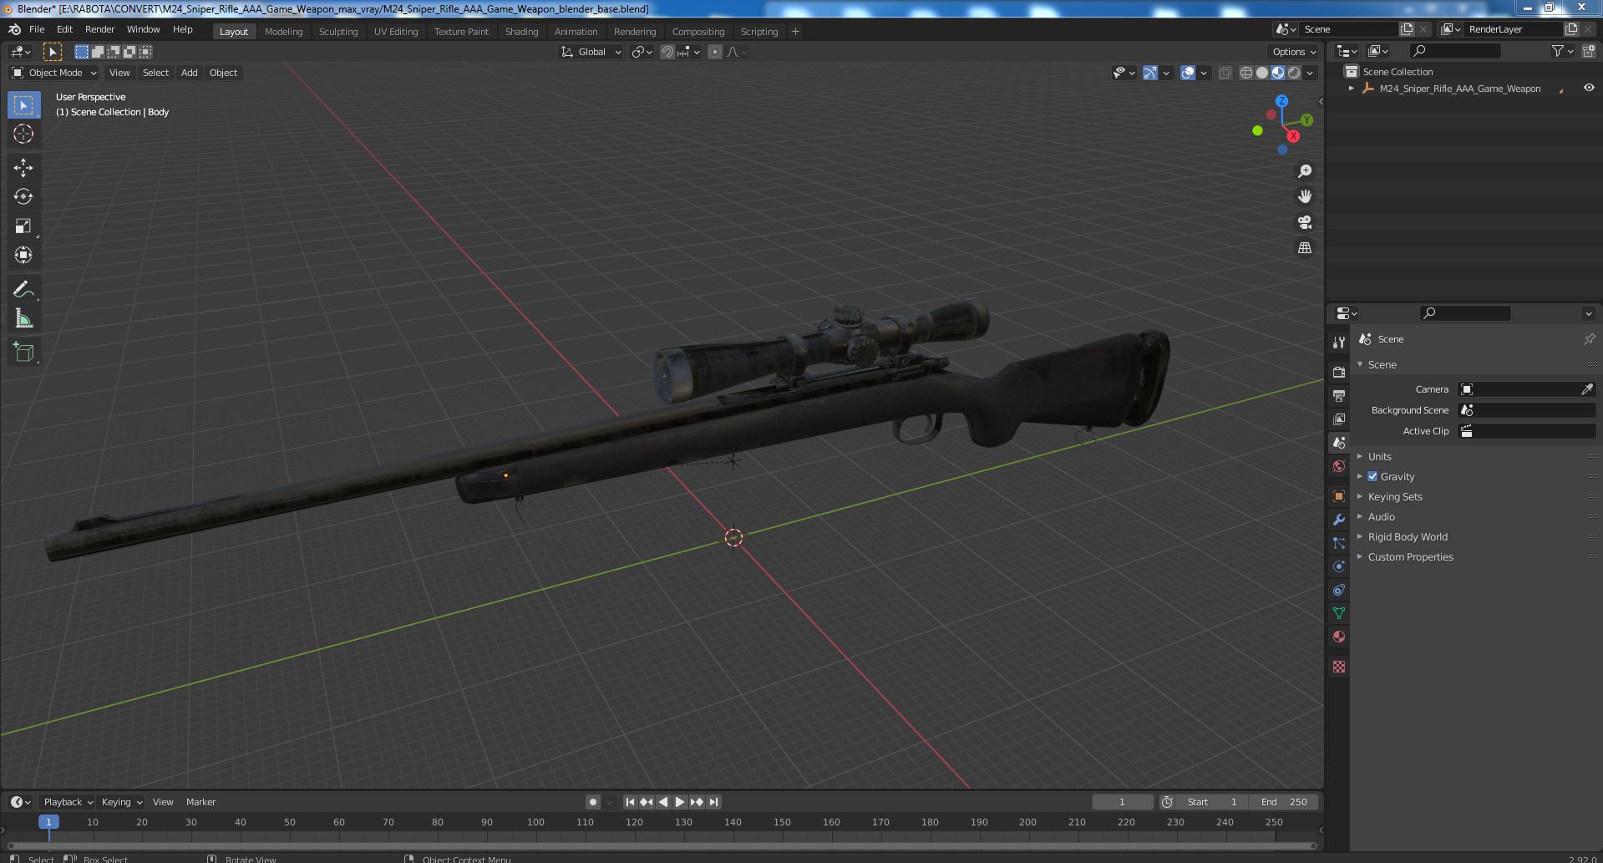Open Render properties tab

(1339, 372)
